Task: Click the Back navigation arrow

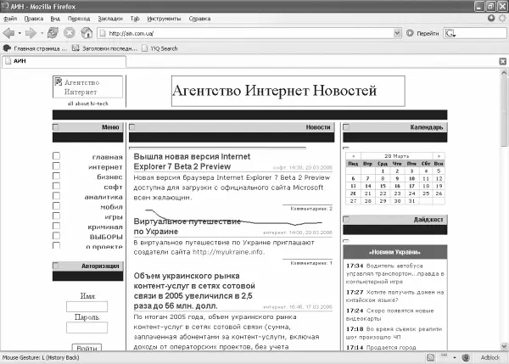Action: (x=9, y=33)
